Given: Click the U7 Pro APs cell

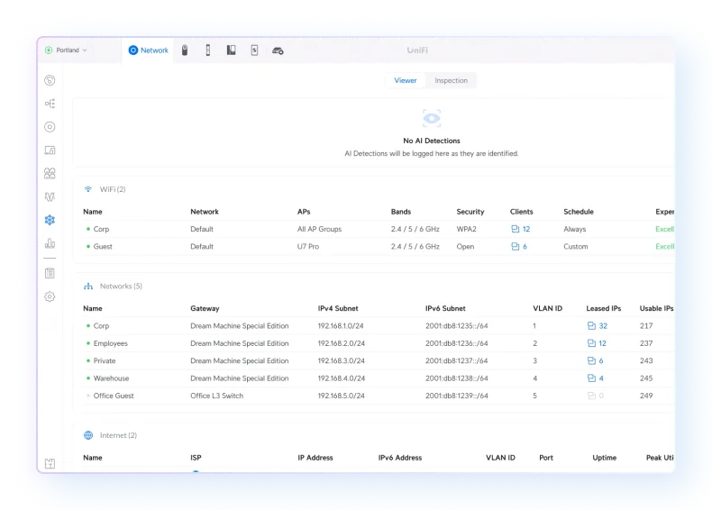Looking at the screenshot, I should point(308,246).
